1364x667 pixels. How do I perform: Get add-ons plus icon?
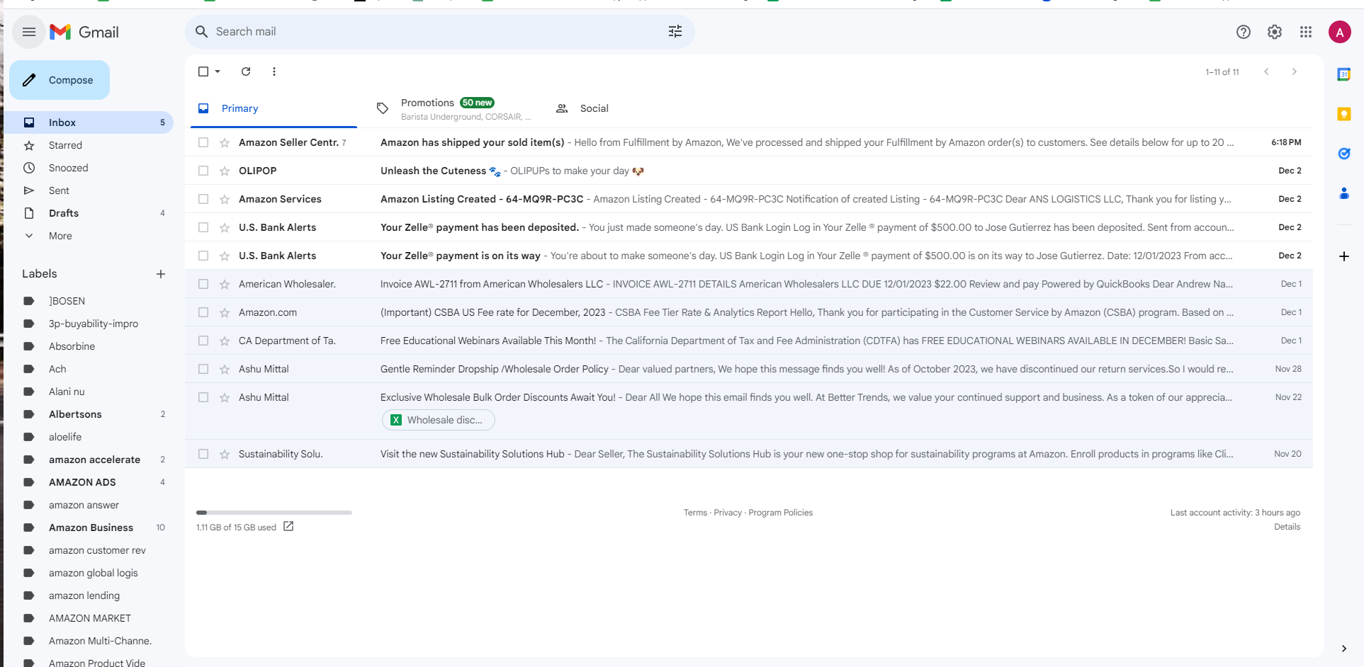1344,256
